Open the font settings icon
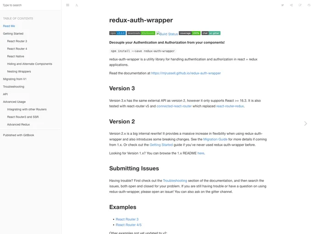315x234 pixels. [x=76, y=5]
